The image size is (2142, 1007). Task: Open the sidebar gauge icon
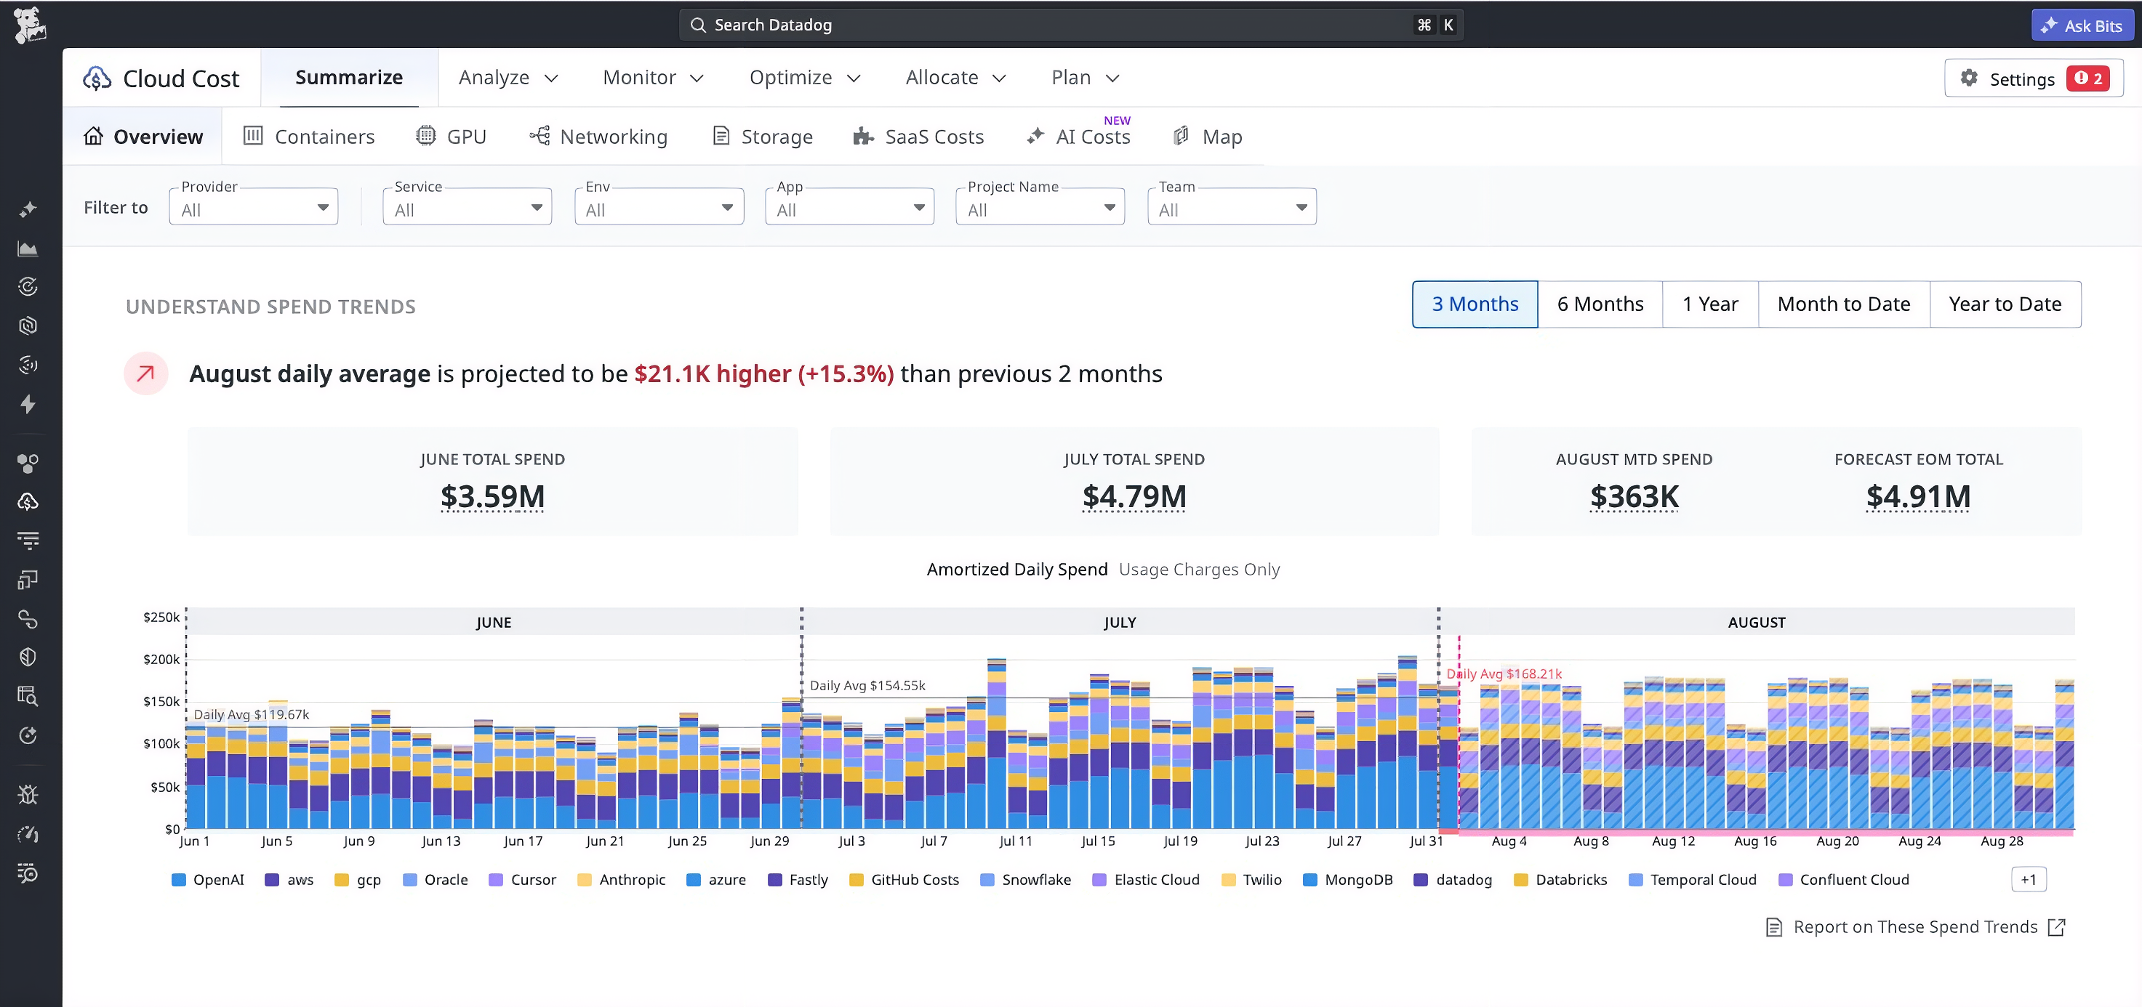(x=28, y=834)
